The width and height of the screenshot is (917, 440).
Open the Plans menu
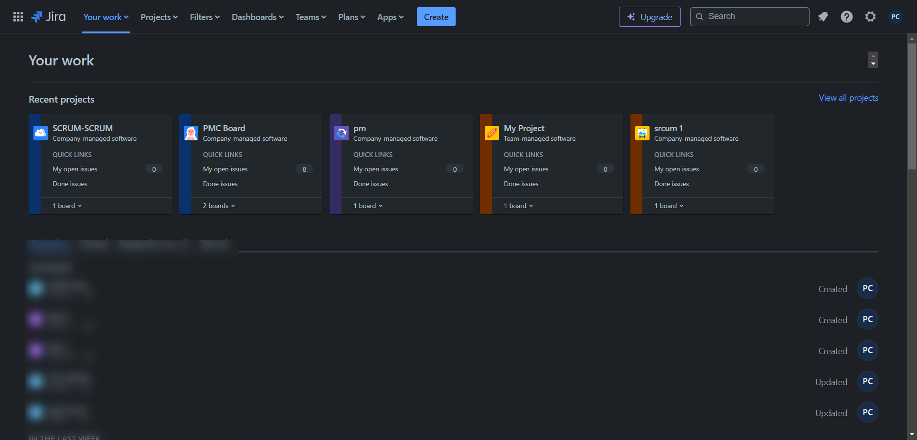tap(352, 17)
